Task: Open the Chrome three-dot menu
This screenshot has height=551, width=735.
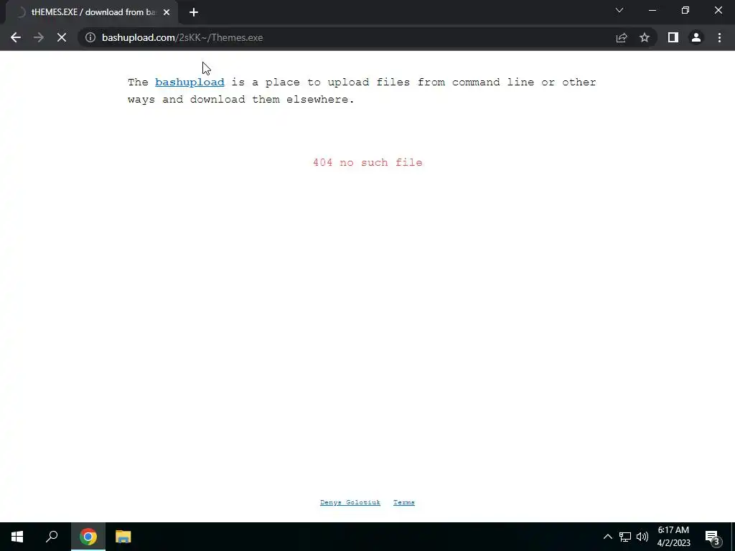Action: (x=719, y=37)
